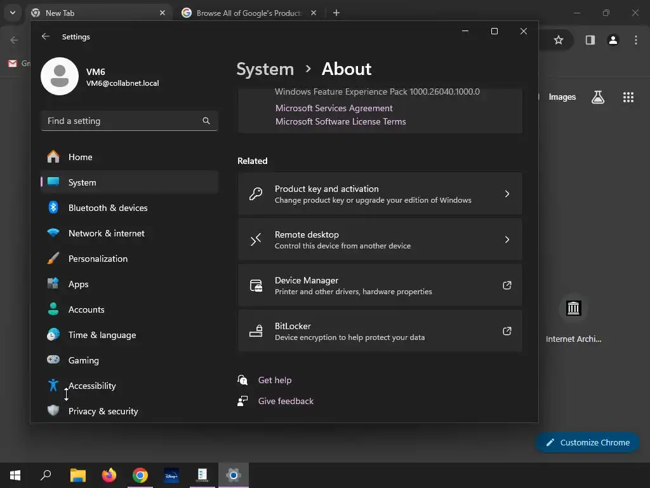Click the Privacy & security shield icon

click(53, 411)
